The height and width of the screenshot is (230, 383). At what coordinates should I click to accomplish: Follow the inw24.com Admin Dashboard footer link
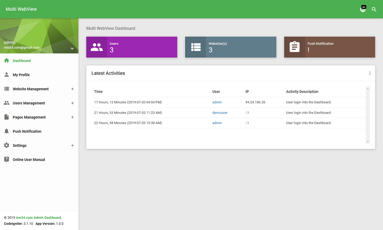(38, 218)
